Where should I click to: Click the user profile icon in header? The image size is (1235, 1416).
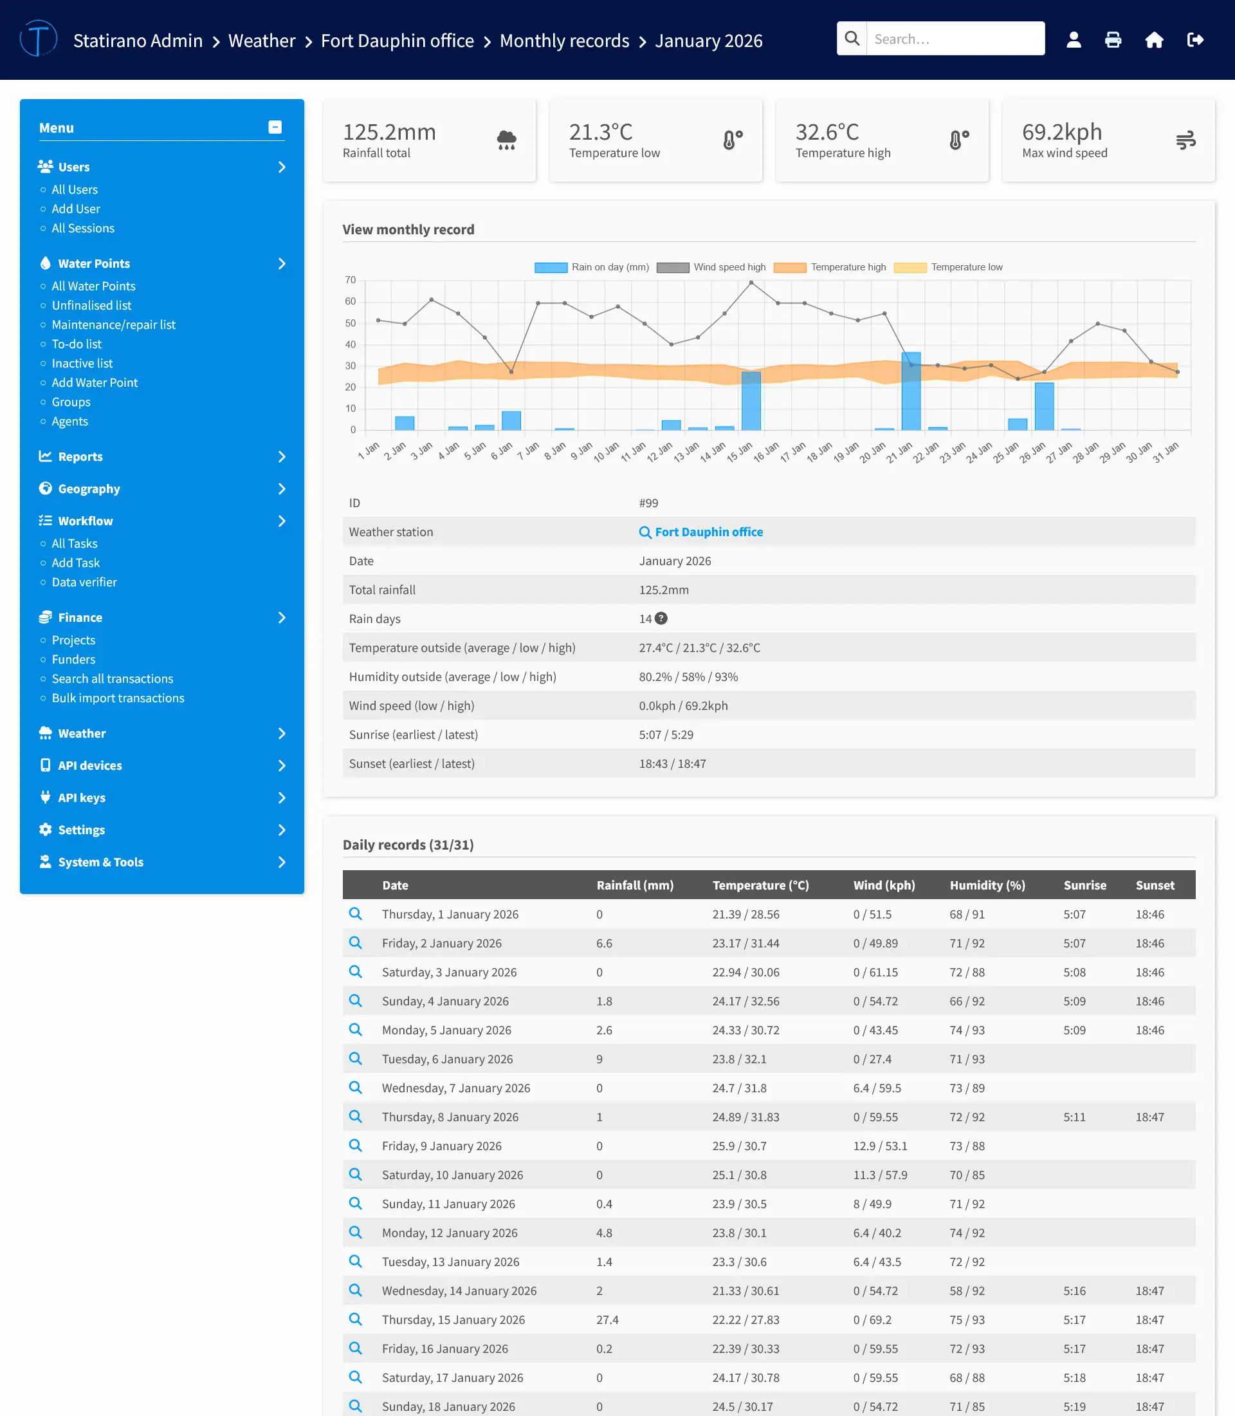[x=1073, y=39]
